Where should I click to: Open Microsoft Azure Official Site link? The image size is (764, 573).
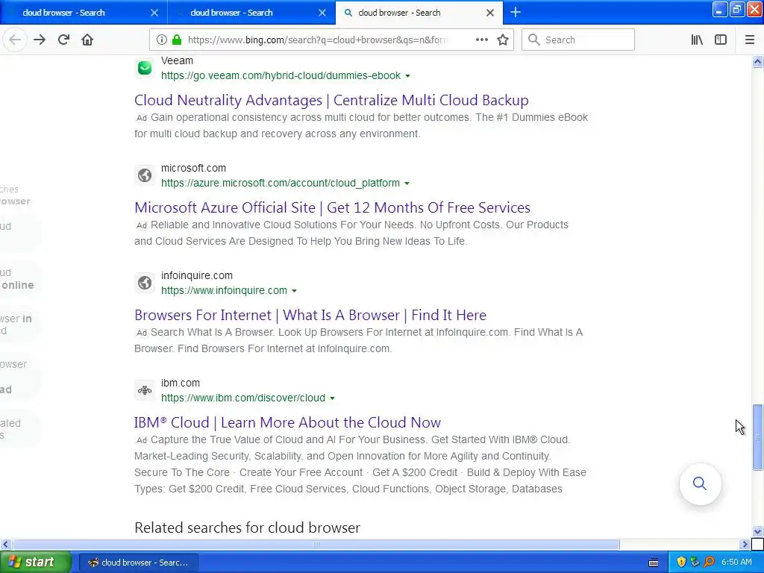pyautogui.click(x=332, y=207)
